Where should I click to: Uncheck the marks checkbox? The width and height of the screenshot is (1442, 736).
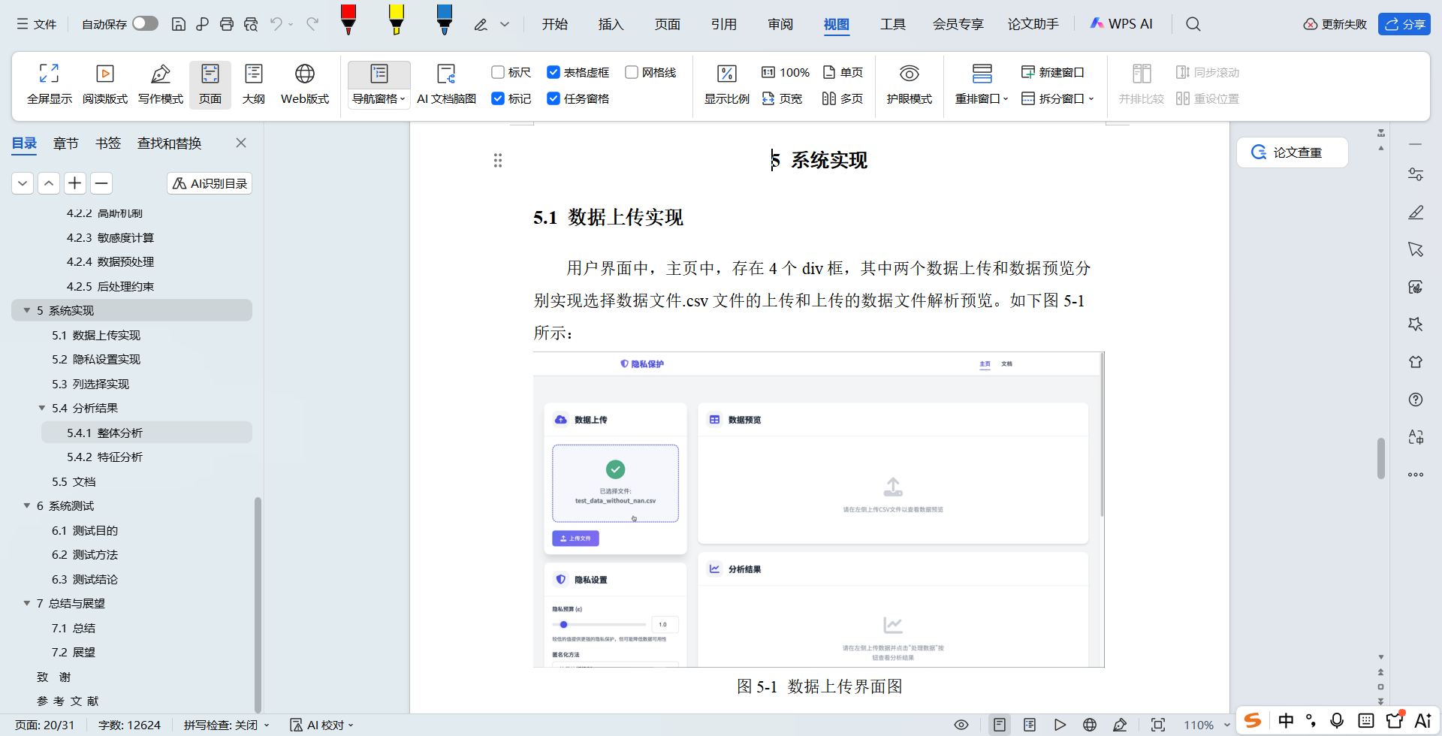tap(497, 98)
